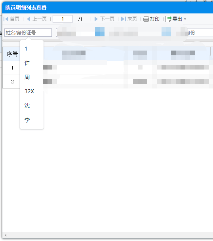Focus the page number input box
This screenshot has height=241, width=213.
coord(63,19)
